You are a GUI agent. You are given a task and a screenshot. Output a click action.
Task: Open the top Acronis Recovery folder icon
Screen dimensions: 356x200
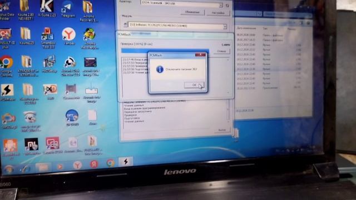pyautogui.click(x=88, y=11)
